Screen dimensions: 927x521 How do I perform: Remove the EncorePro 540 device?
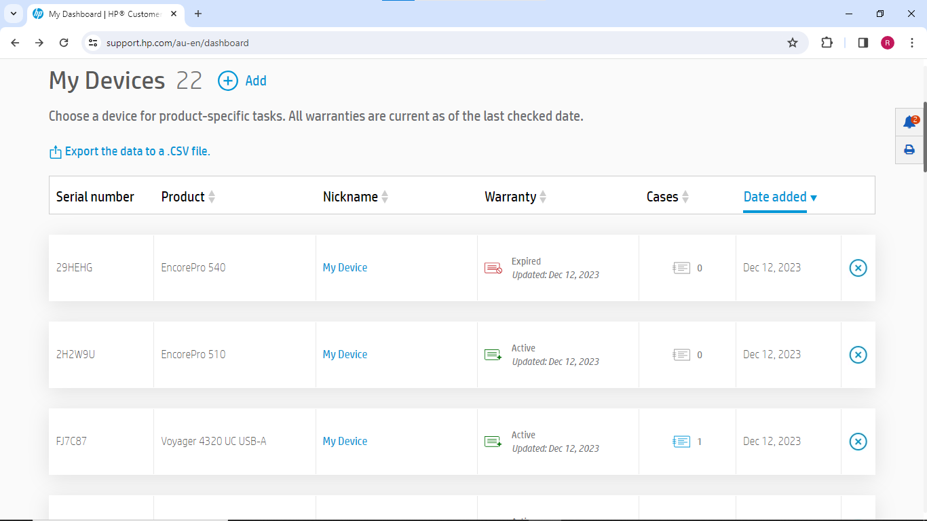coord(858,268)
